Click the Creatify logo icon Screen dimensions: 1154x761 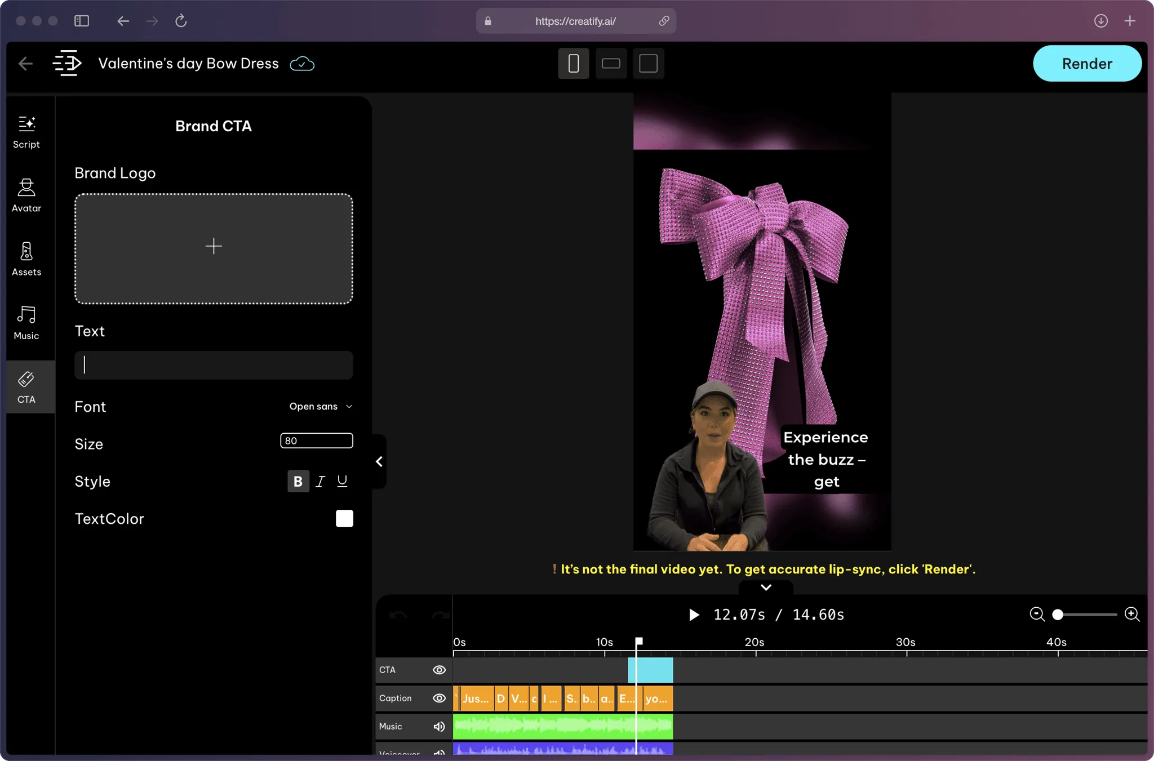click(67, 63)
